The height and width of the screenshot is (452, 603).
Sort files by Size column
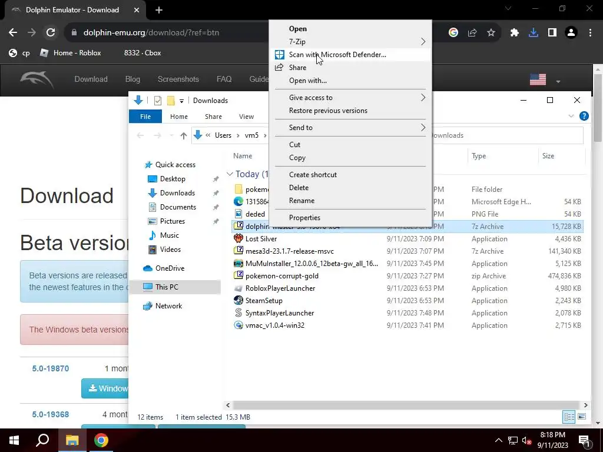561,156
